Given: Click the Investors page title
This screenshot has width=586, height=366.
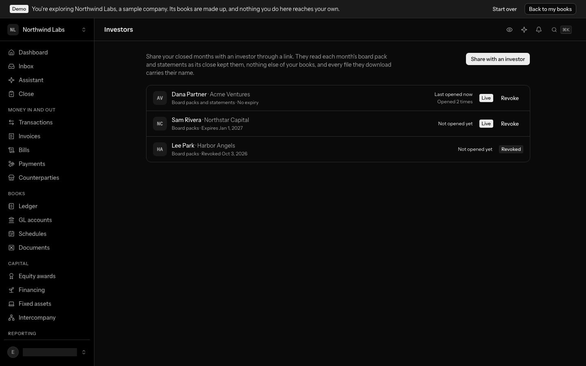Looking at the screenshot, I should click(x=118, y=30).
